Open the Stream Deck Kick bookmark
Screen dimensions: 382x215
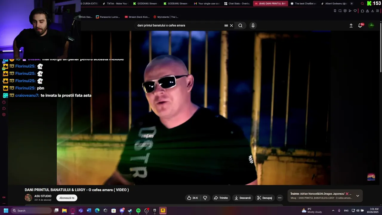137,17
